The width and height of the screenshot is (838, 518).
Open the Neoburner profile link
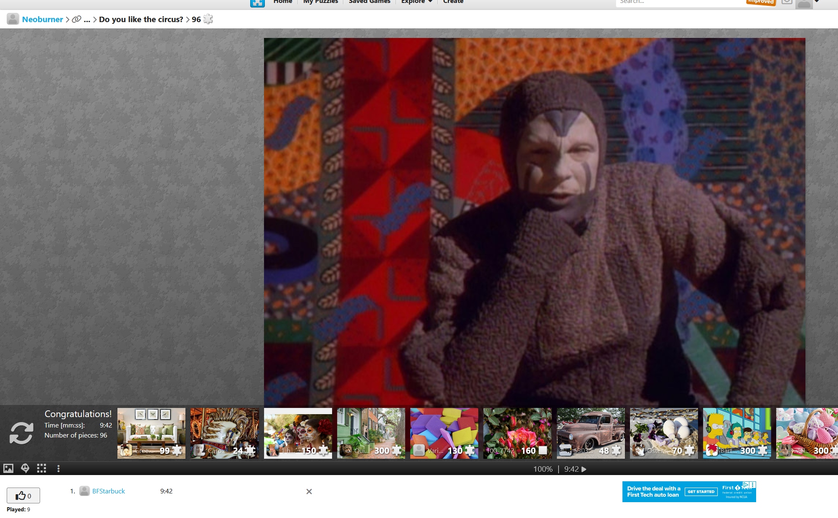coord(42,19)
